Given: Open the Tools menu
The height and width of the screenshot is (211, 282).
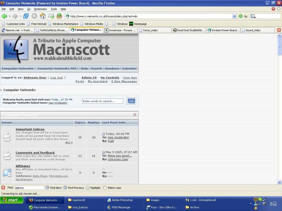Looking at the screenshot, I should tap(54, 9).
